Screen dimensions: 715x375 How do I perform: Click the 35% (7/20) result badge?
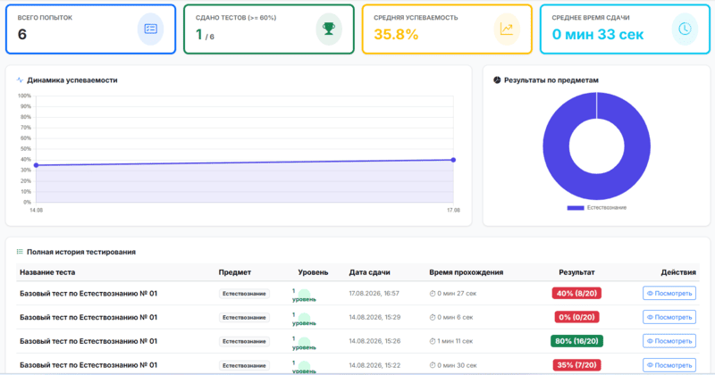(576, 365)
